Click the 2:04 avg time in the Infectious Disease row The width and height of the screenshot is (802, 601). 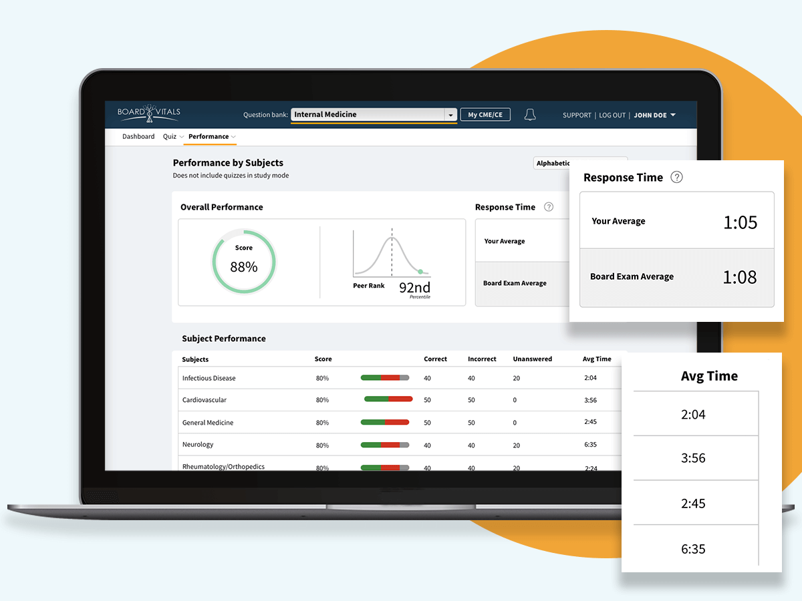pos(590,378)
